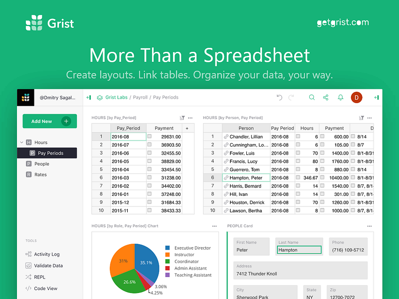Select the cell Fowler, Luis
399x299 pixels.
tap(246, 153)
